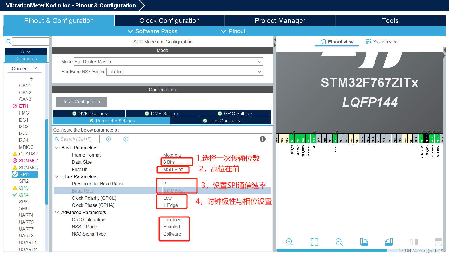Click the parameter Search (Ctrl+F) field
Image resolution: width=449 pixels, height=256 pixels.
80,139
